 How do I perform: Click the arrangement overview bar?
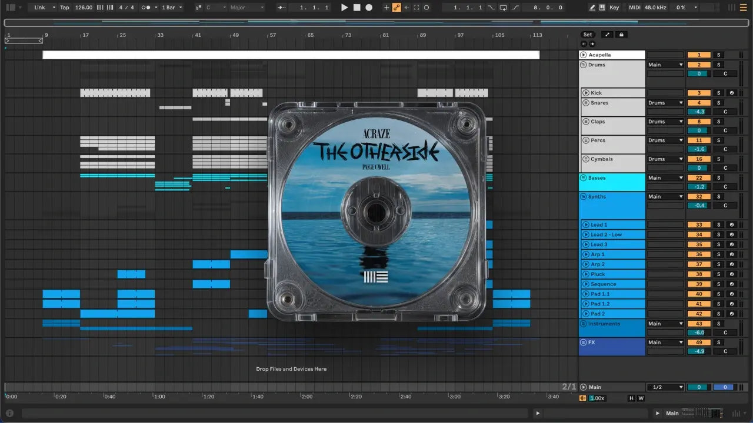(x=376, y=23)
